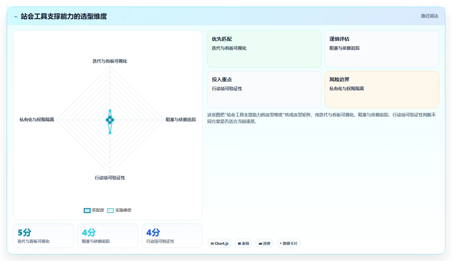Open the 投入重点 matrix card
The height and width of the screenshot is (261, 452).
tap(264, 90)
